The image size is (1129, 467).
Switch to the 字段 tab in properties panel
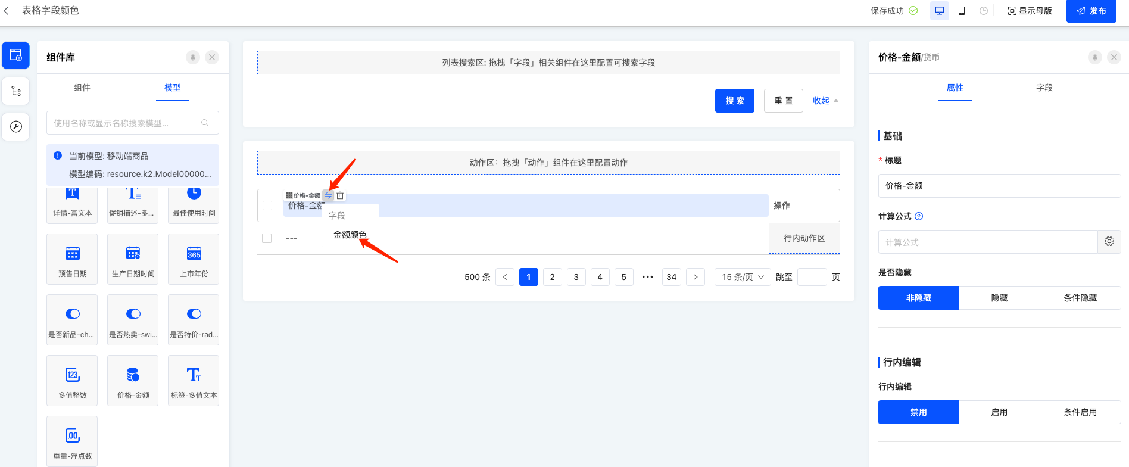[x=1044, y=88]
